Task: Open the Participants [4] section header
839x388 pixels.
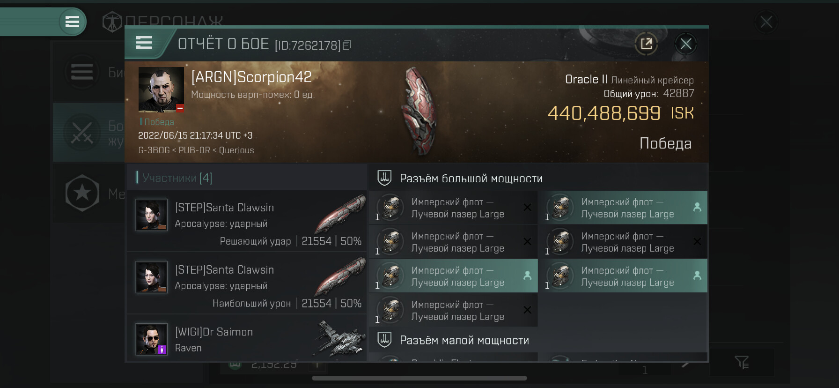Action: click(x=174, y=178)
